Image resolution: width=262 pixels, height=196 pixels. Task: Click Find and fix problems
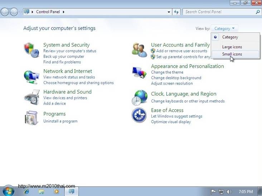[62, 62]
